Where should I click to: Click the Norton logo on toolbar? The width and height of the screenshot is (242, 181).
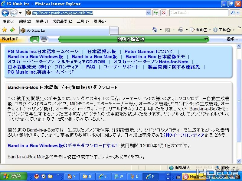10,39
